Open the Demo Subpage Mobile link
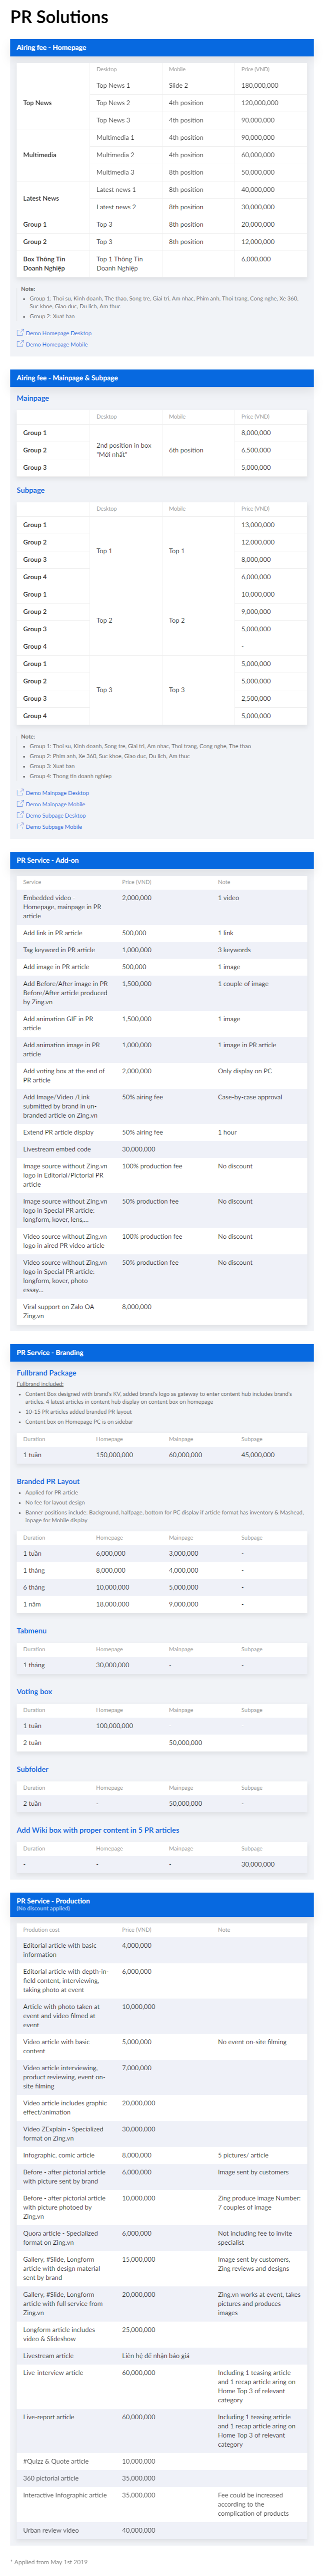Image resolution: width=334 pixels, height=2576 pixels. (54, 827)
